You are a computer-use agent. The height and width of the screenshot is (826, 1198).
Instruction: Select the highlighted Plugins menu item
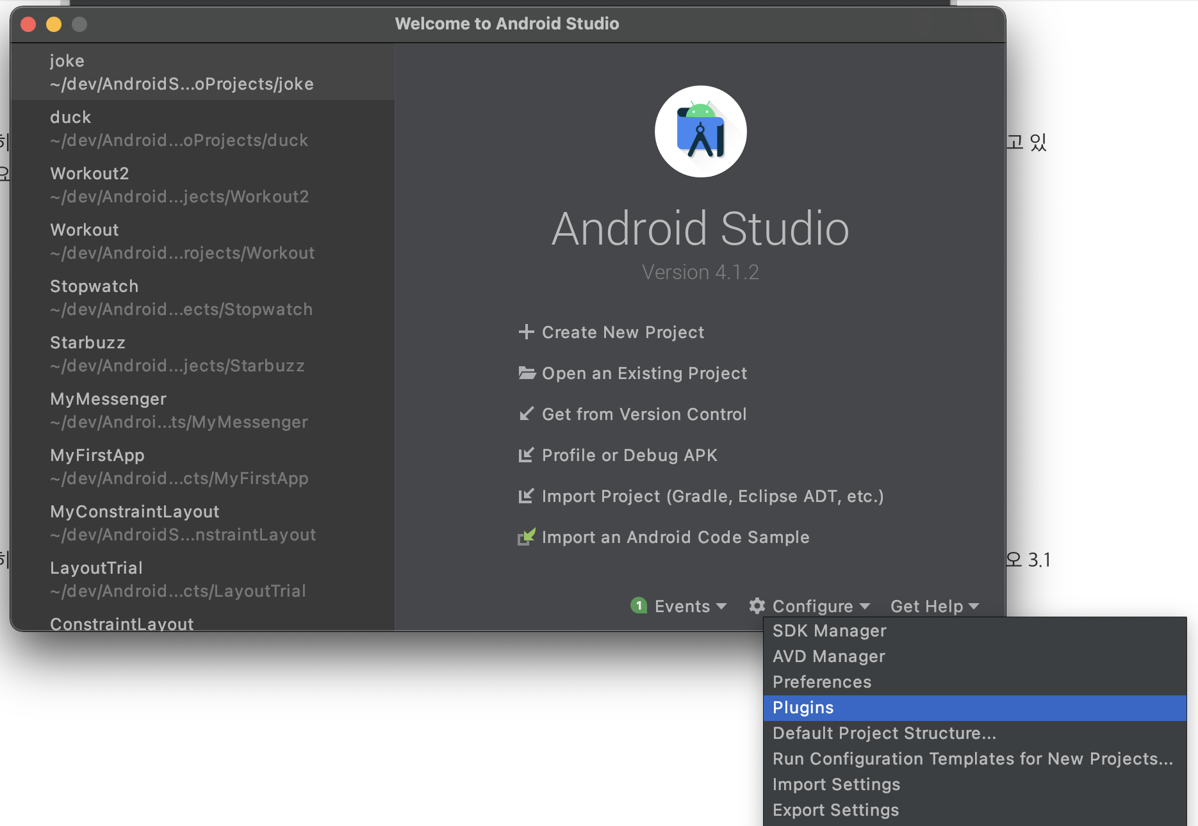[974, 708]
